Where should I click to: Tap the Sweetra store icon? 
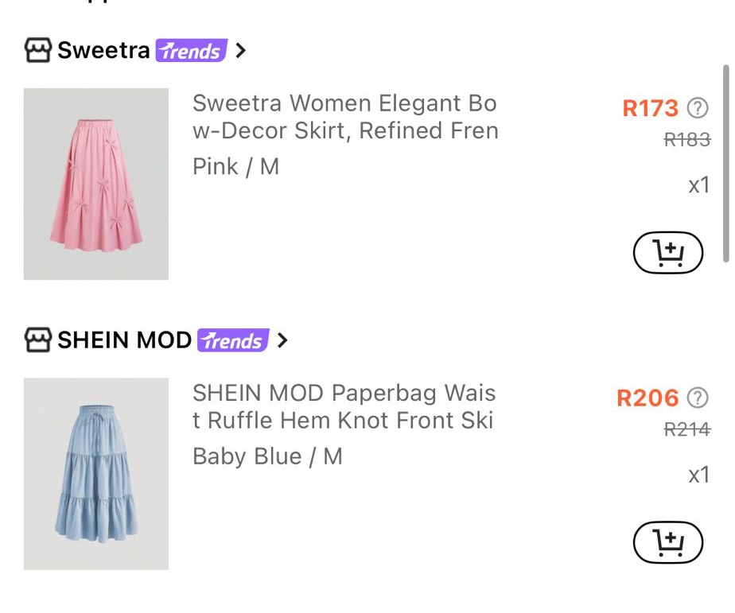point(38,51)
